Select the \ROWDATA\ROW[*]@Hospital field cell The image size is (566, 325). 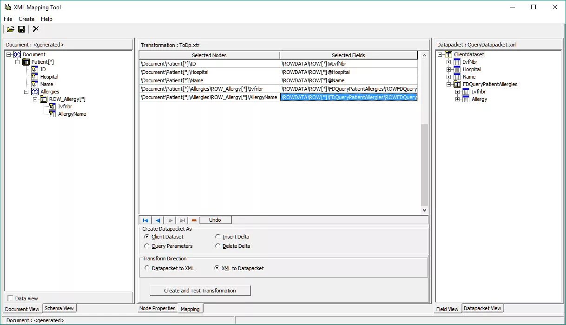(349, 72)
